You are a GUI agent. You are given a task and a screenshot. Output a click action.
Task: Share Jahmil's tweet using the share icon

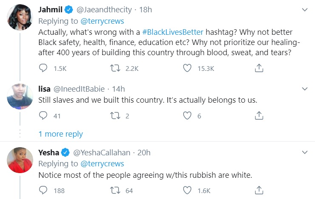click(x=259, y=68)
